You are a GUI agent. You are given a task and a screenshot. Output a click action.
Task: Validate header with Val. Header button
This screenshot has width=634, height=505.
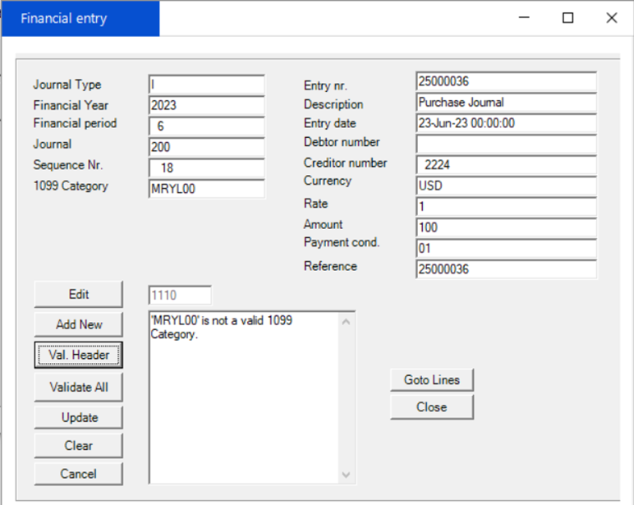point(78,356)
